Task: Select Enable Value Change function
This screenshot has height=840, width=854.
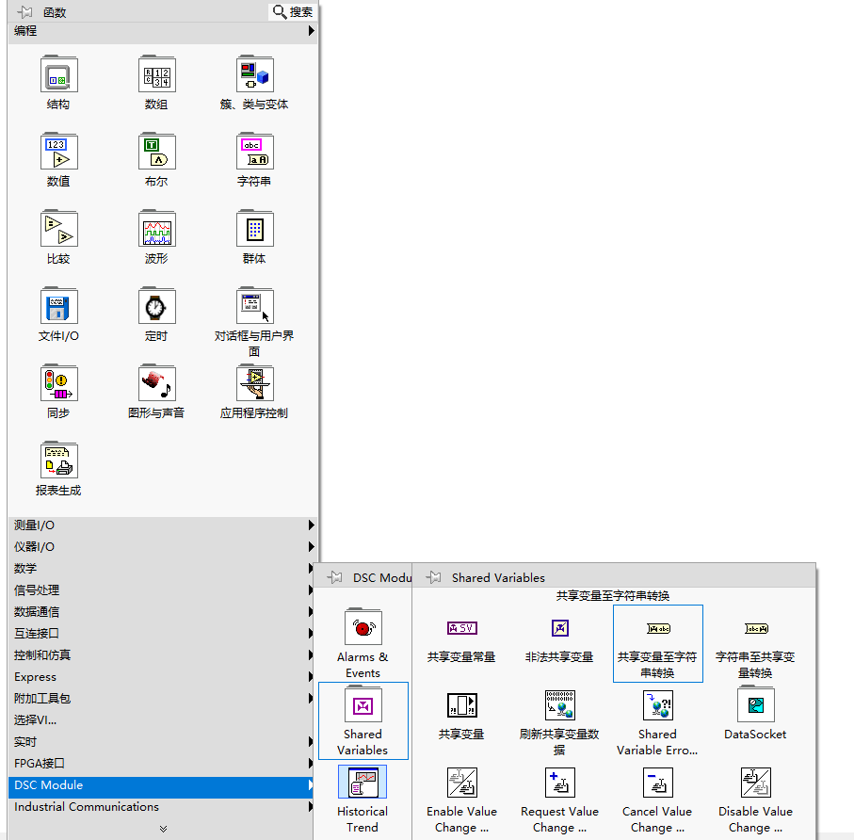Action: (x=462, y=783)
